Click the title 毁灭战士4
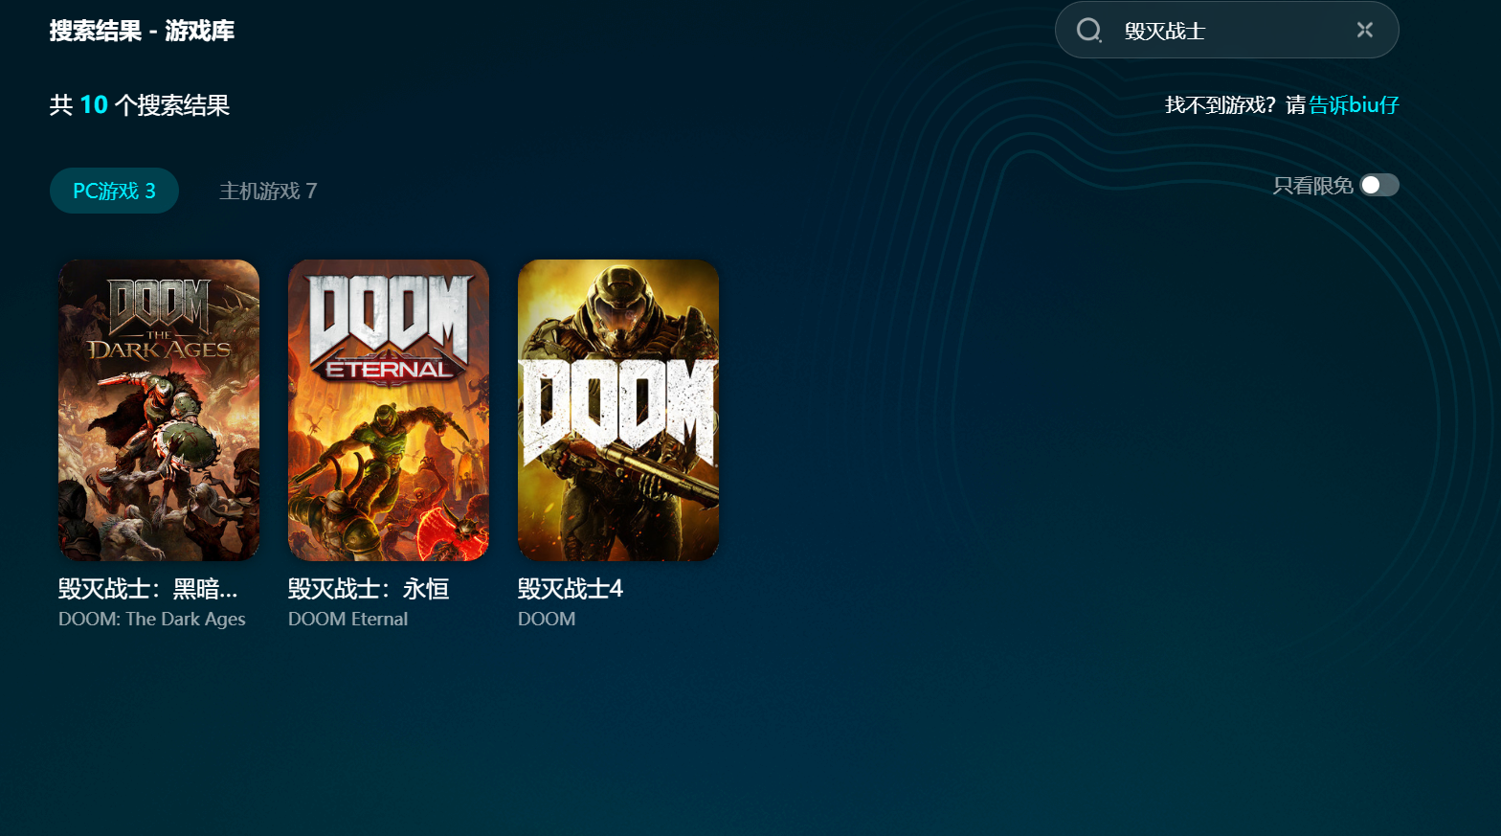The height and width of the screenshot is (836, 1501). [x=571, y=589]
